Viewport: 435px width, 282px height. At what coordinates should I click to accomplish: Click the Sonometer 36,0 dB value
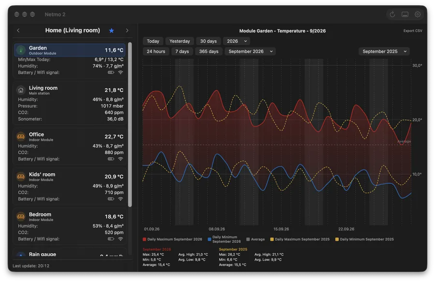coord(115,119)
